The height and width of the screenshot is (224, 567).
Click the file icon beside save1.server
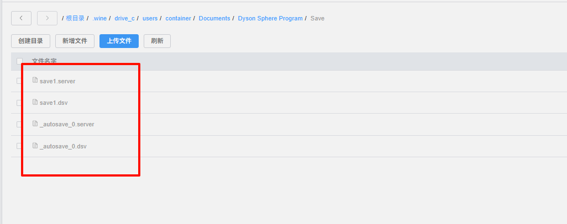pos(35,80)
